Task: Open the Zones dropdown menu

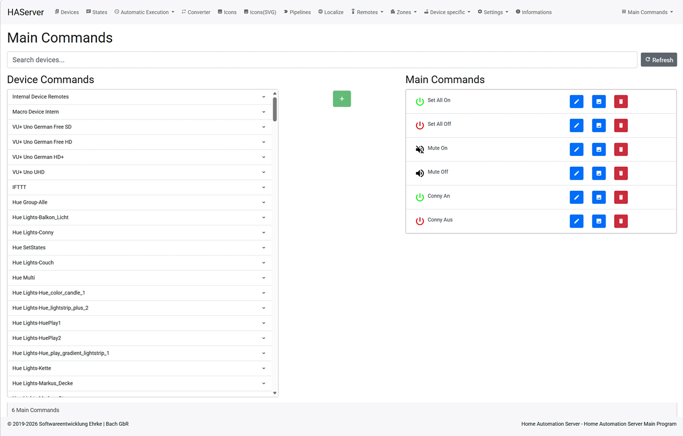Action: [404, 12]
